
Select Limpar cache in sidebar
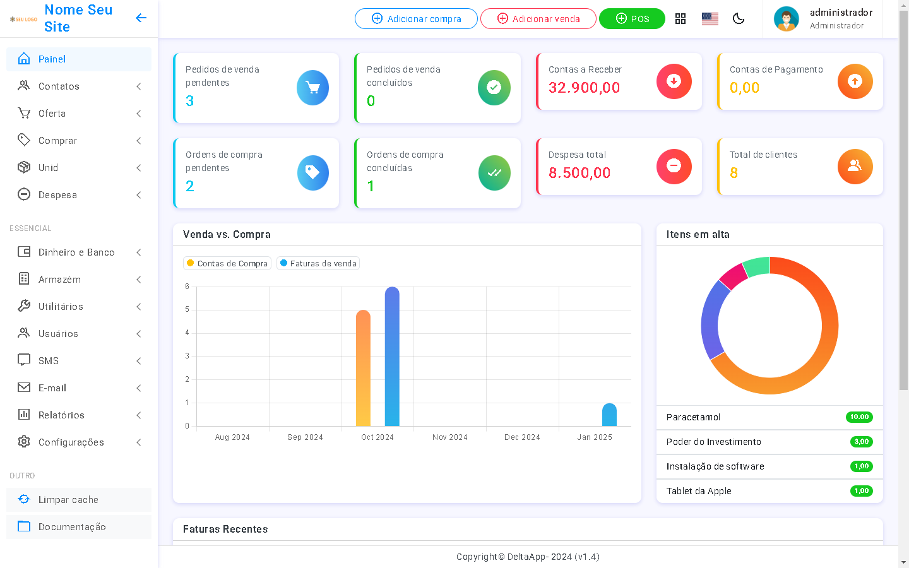79,500
